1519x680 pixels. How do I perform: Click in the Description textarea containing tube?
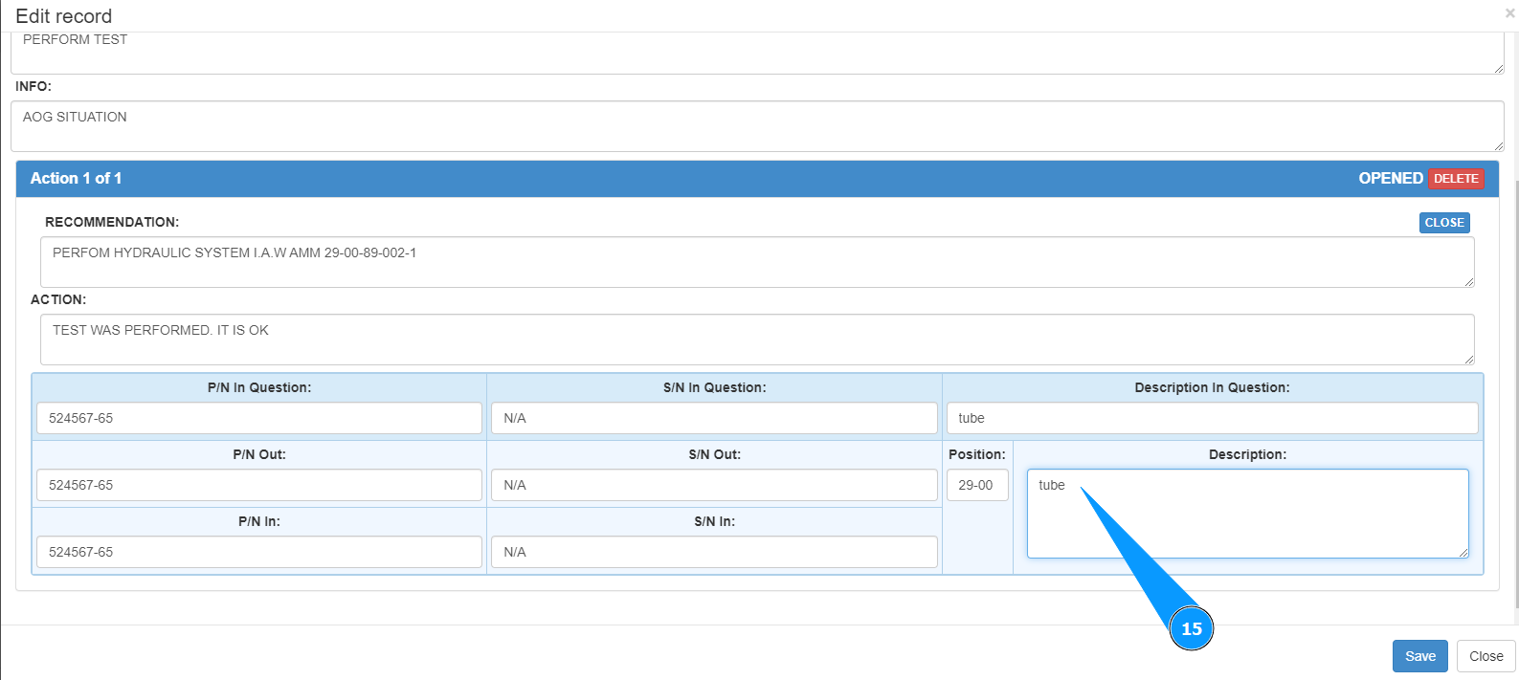click(1247, 514)
